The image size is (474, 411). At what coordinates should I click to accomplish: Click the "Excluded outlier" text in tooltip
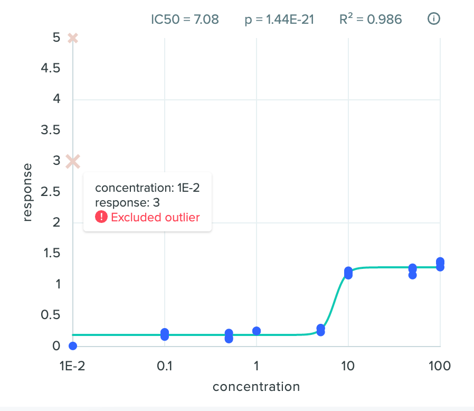click(155, 217)
